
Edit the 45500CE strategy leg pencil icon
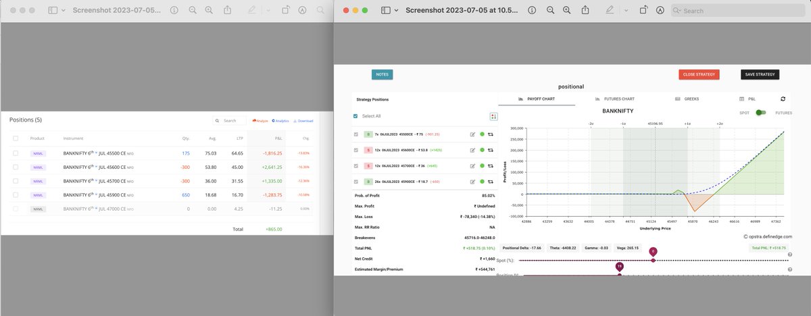472,134
